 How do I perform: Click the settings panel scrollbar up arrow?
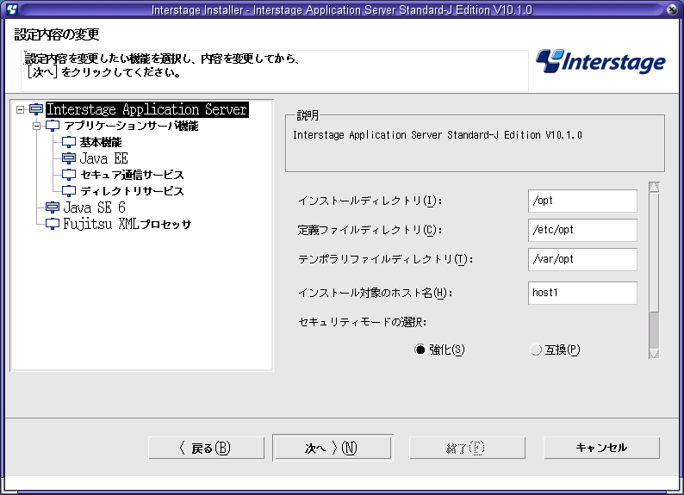click(x=654, y=187)
